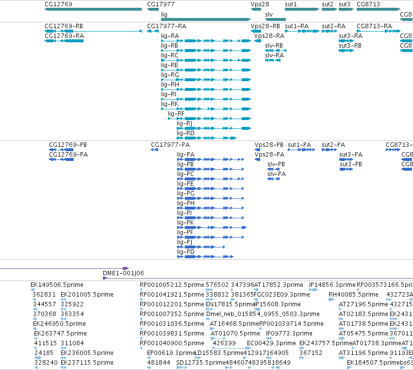Select transcript lig-RE

(206, 70)
